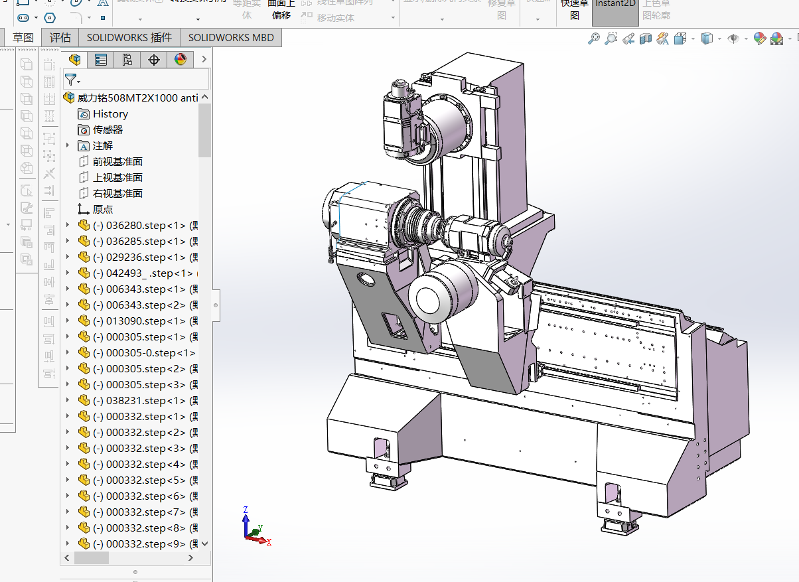Image resolution: width=799 pixels, height=582 pixels.
Task: Click the tree's vertical scrollbar thumb
Action: [x=204, y=130]
